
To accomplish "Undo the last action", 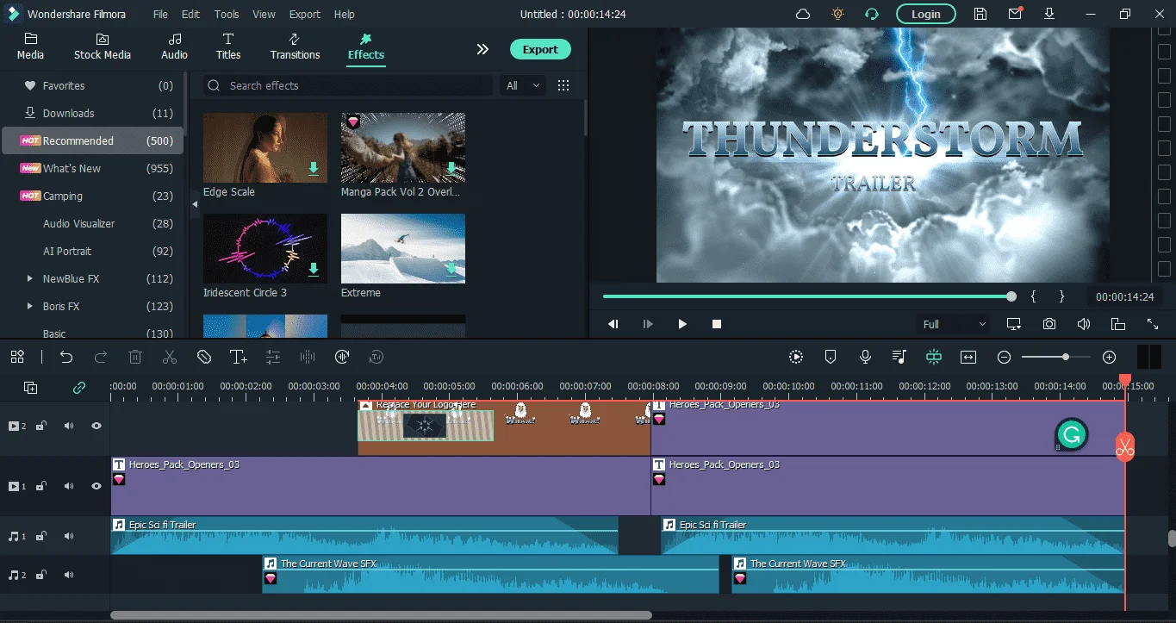I will (66, 357).
